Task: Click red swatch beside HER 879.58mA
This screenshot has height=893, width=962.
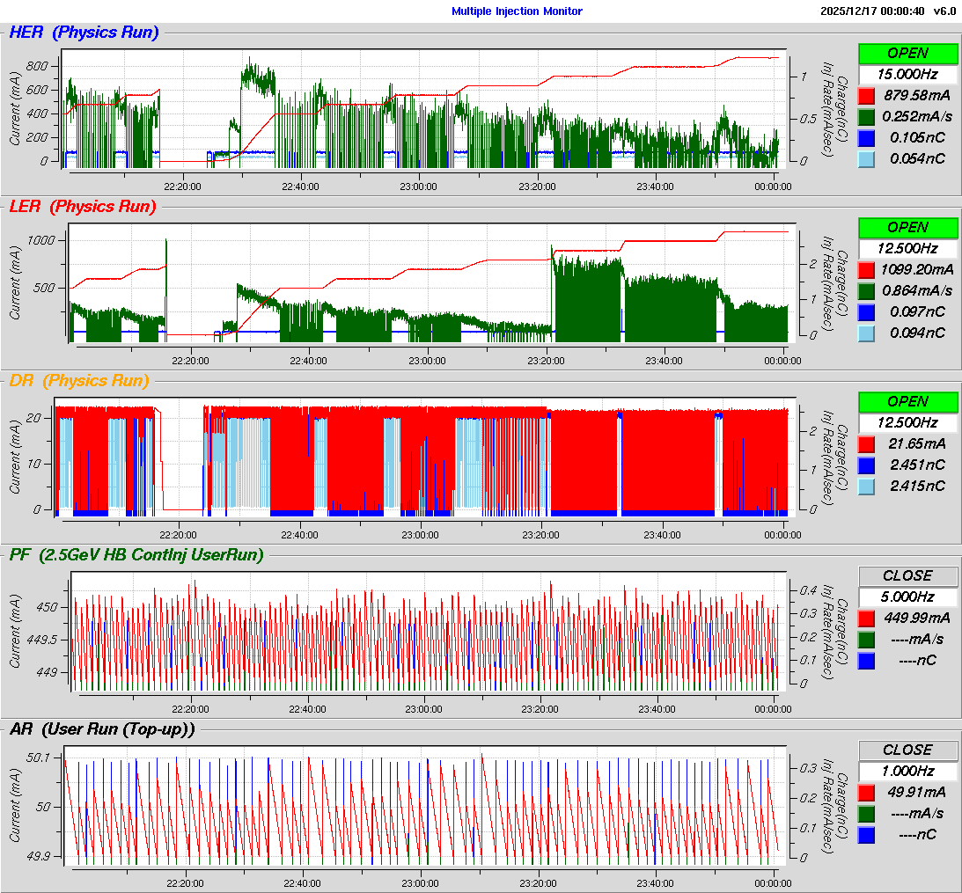Action: tap(866, 96)
